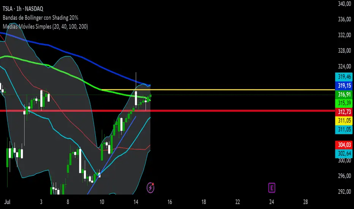The width and height of the screenshot is (354, 209).
Task: Click the 319,15 blue price label
Action: tap(344, 85)
